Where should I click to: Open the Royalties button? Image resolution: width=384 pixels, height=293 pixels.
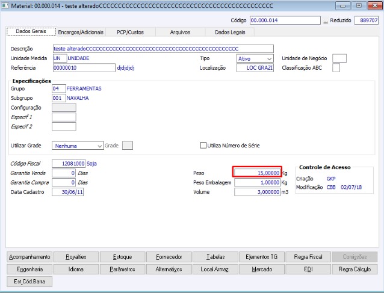76,257
